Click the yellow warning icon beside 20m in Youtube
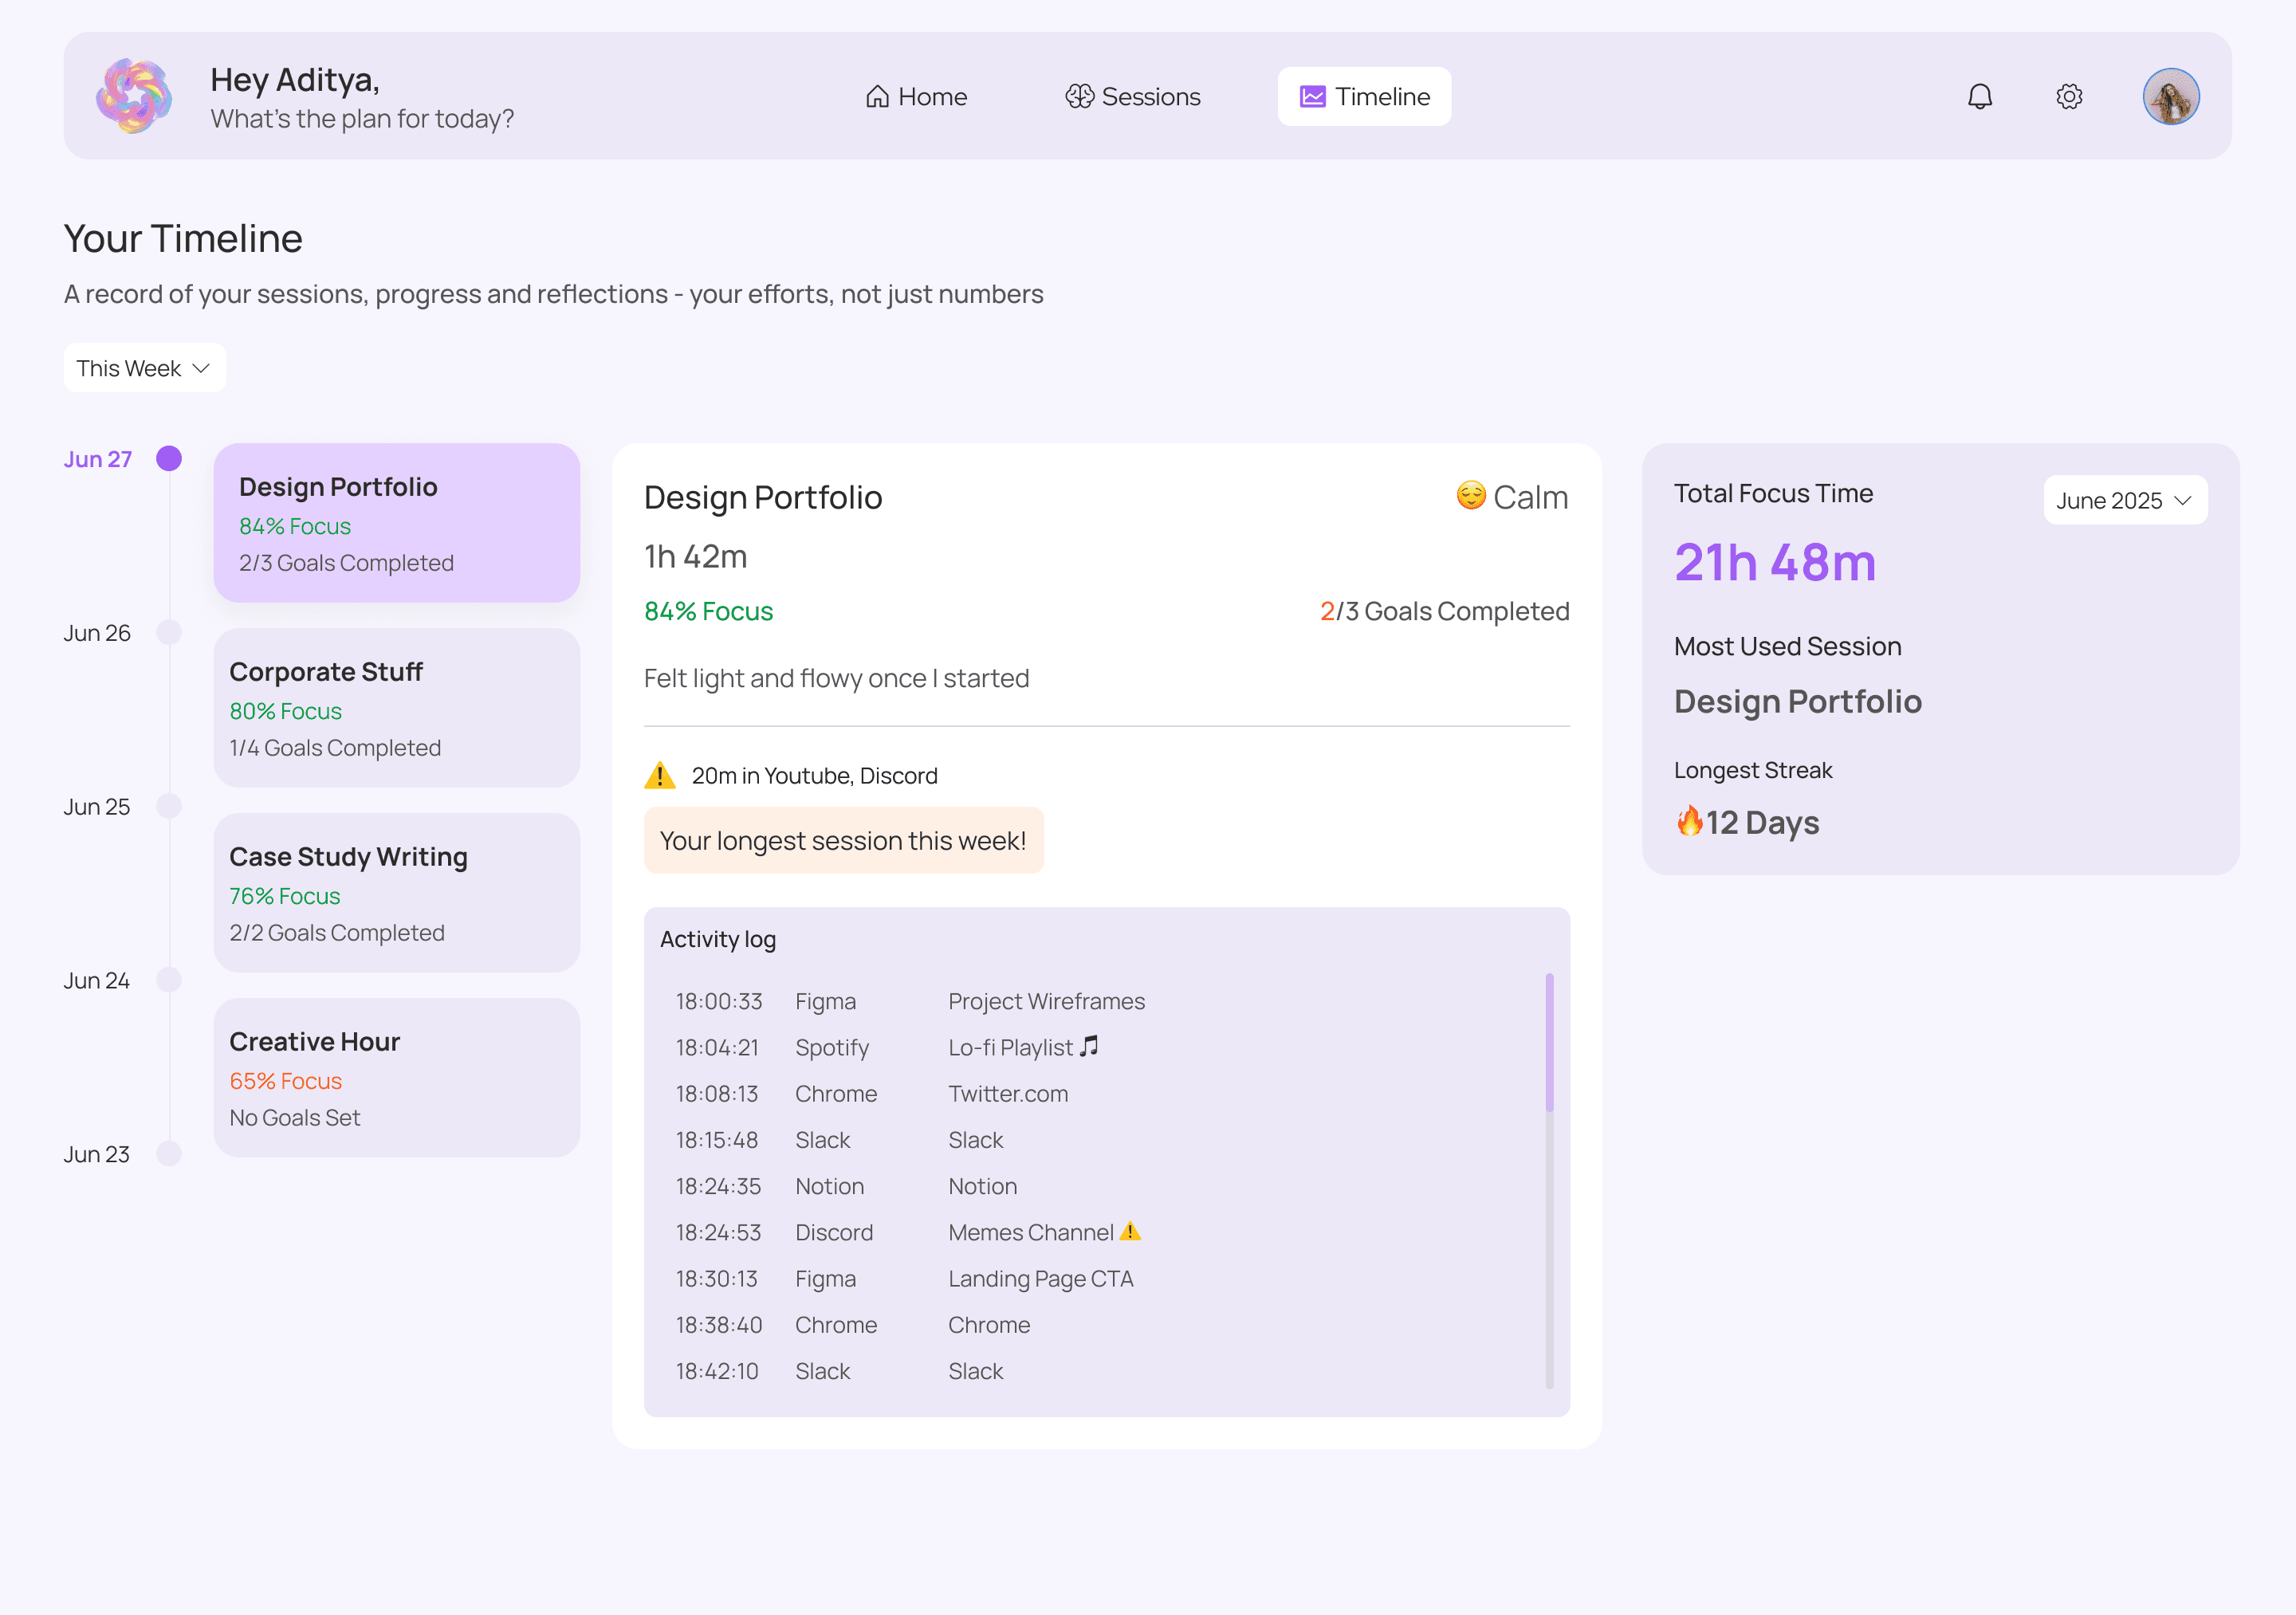2296x1615 pixels. coord(660,775)
